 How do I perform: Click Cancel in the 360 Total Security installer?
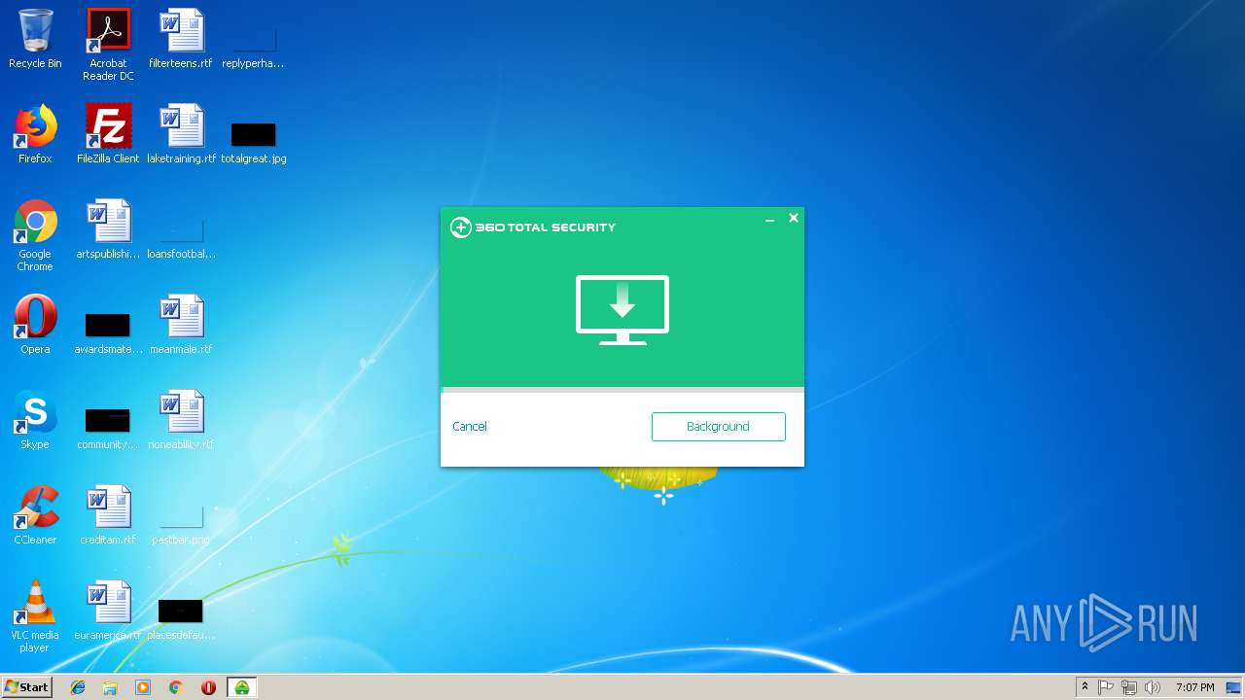[x=469, y=426]
